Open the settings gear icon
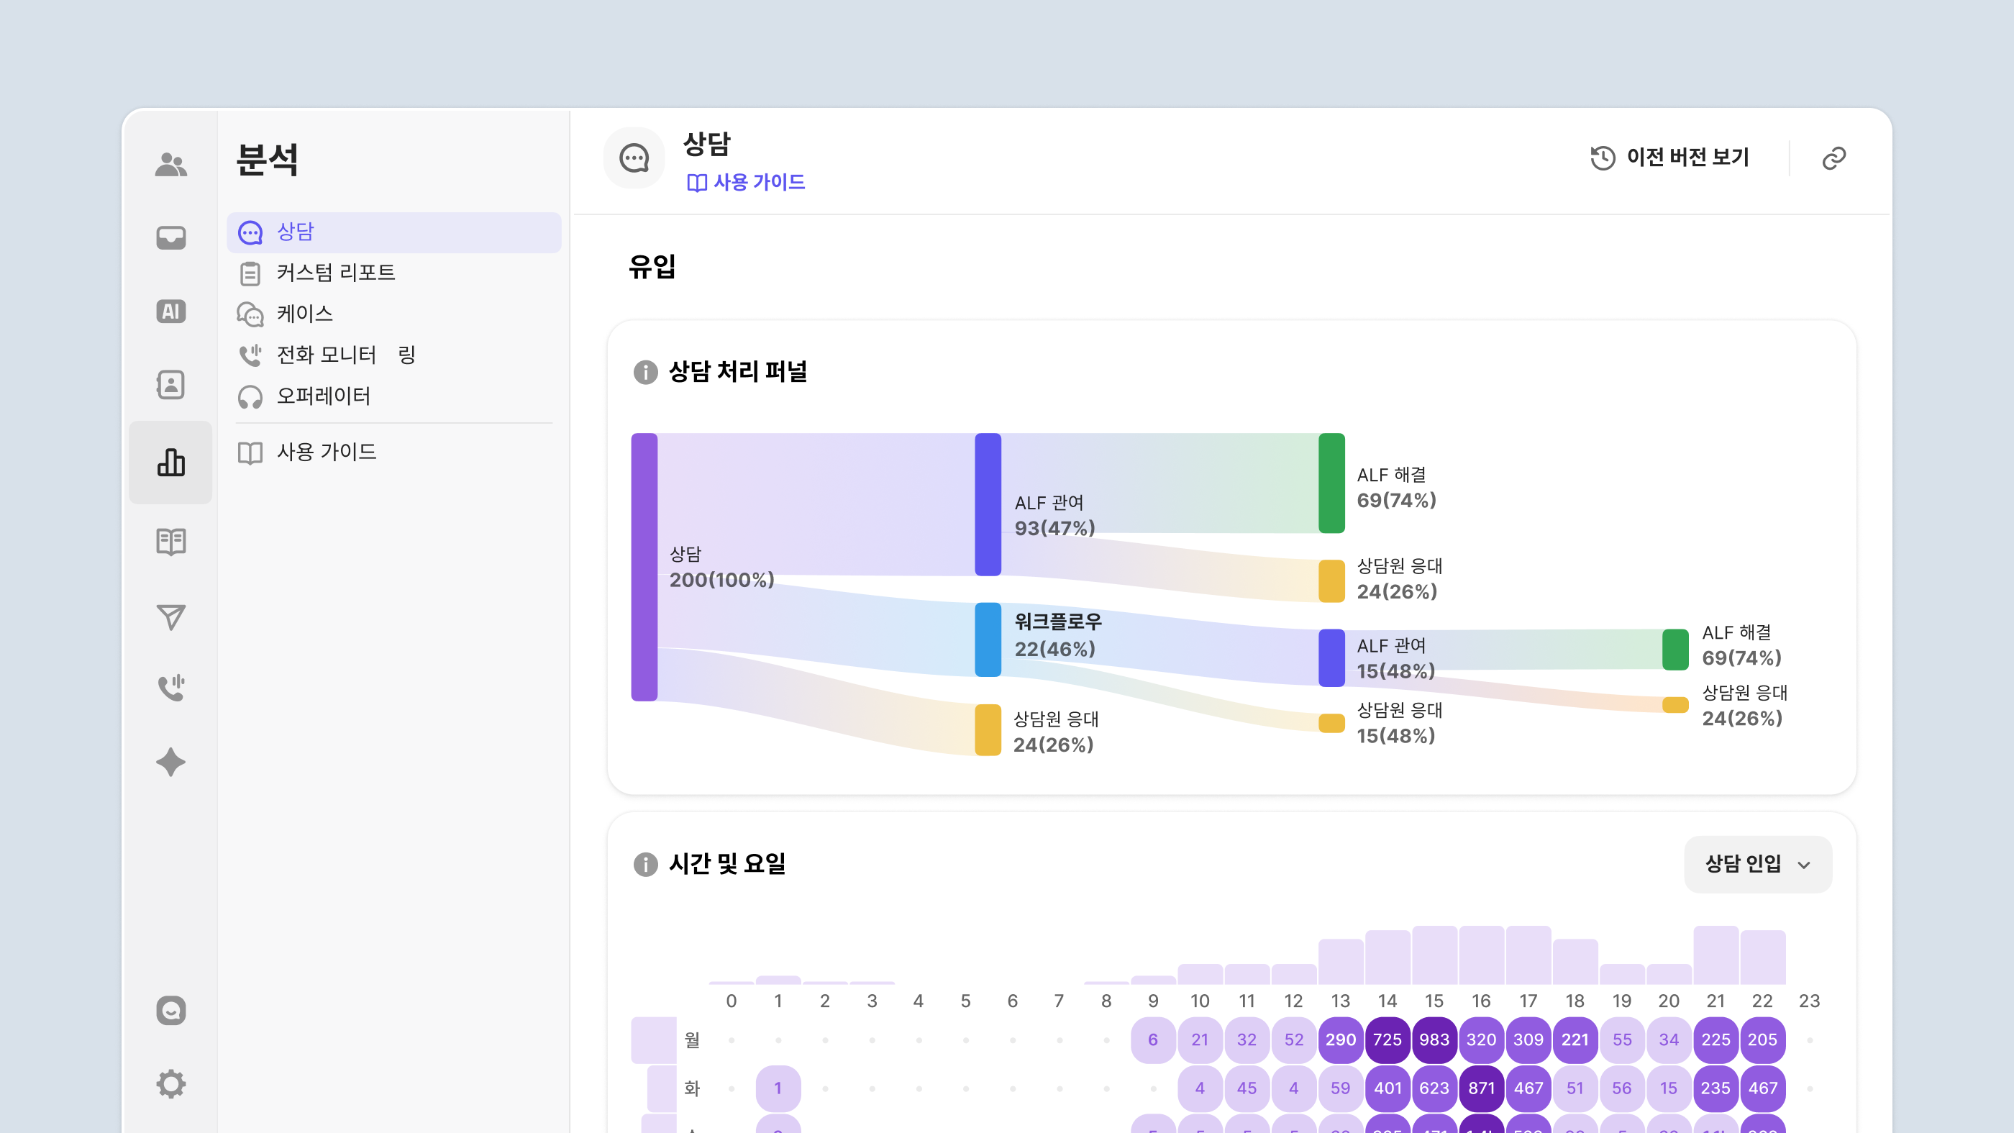Viewport: 2014px width, 1133px height. click(170, 1084)
